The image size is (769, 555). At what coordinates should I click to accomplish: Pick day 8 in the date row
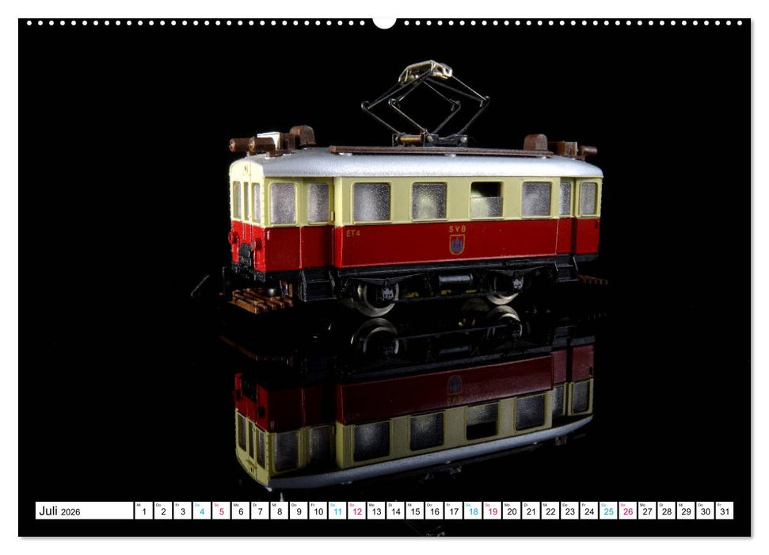coord(279,511)
